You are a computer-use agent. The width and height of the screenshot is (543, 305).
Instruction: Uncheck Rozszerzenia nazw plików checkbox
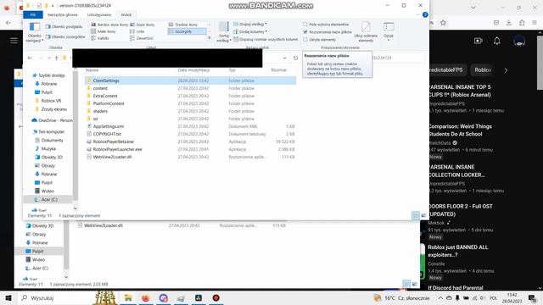305,32
